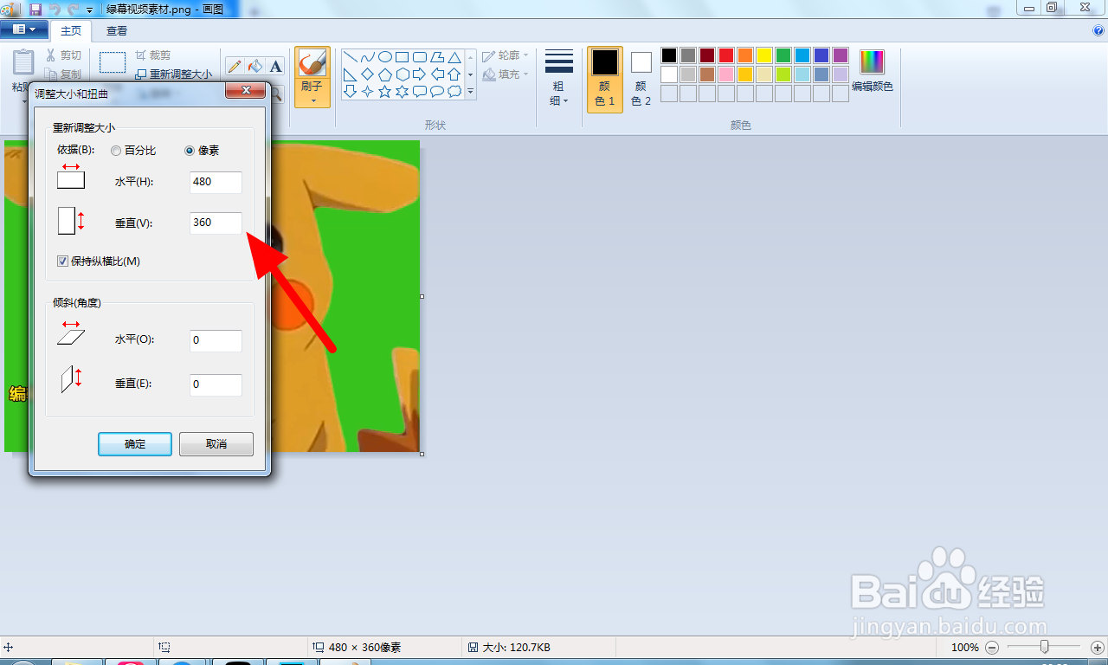The image size is (1108, 665).
Task: Expand the 刷子 brush dropdown arrow
Action: [312, 100]
